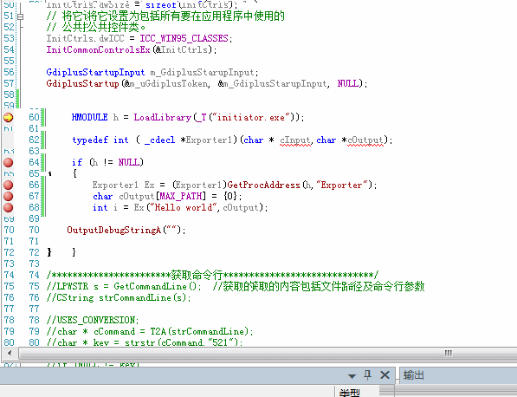The height and width of the screenshot is (397, 517).
Task: Close the docked panel with its X icon
Action: pyautogui.click(x=385, y=374)
